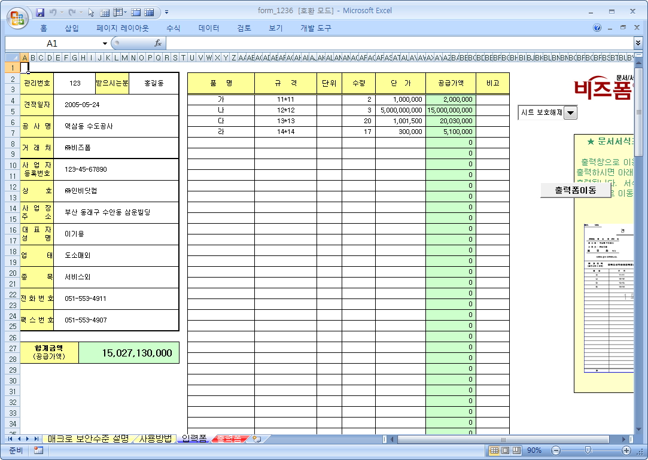The width and height of the screenshot is (648, 460).
Task: Switch to the 사용방법 sheet tab
Action: tap(155, 439)
